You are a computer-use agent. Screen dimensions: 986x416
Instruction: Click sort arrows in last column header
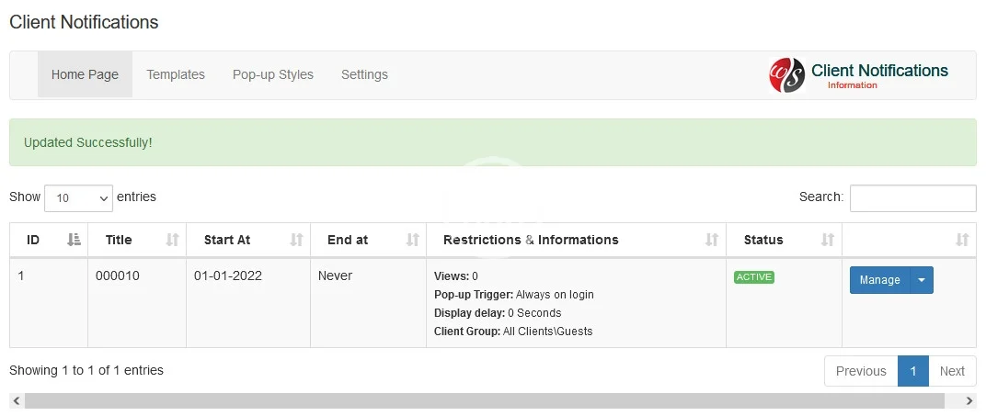962,240
